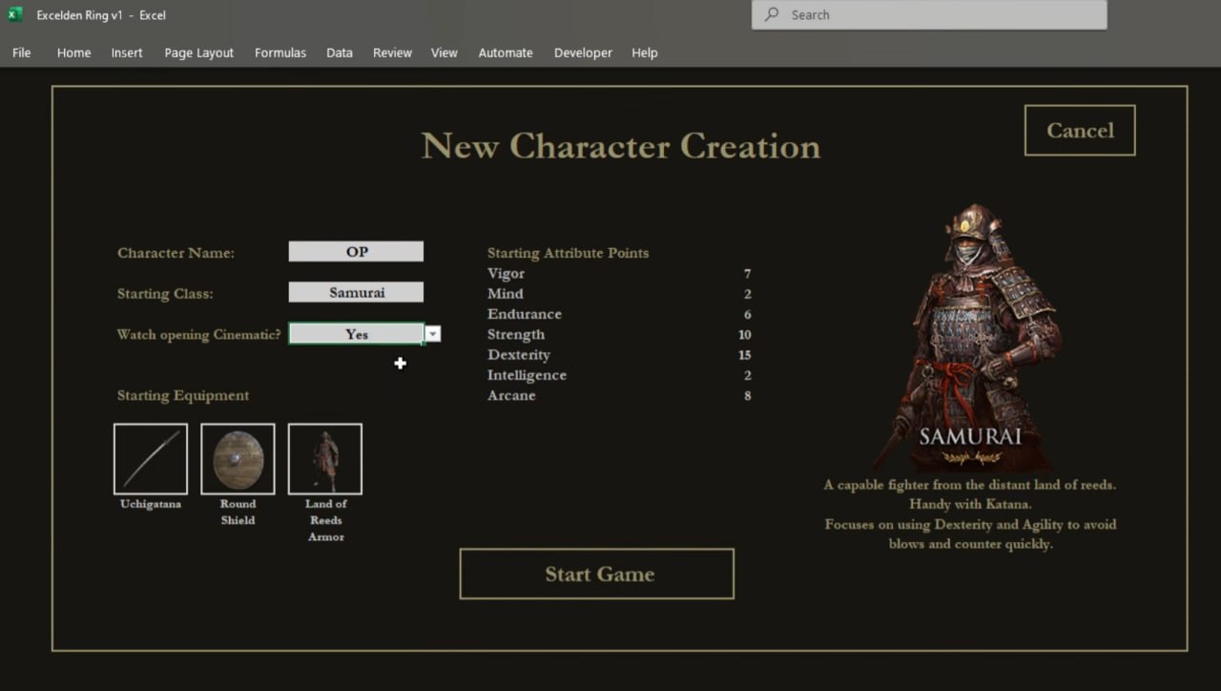Switch to the Formulas tab
The height and width of the screenshot is (691, 1221).
(280, 52)
